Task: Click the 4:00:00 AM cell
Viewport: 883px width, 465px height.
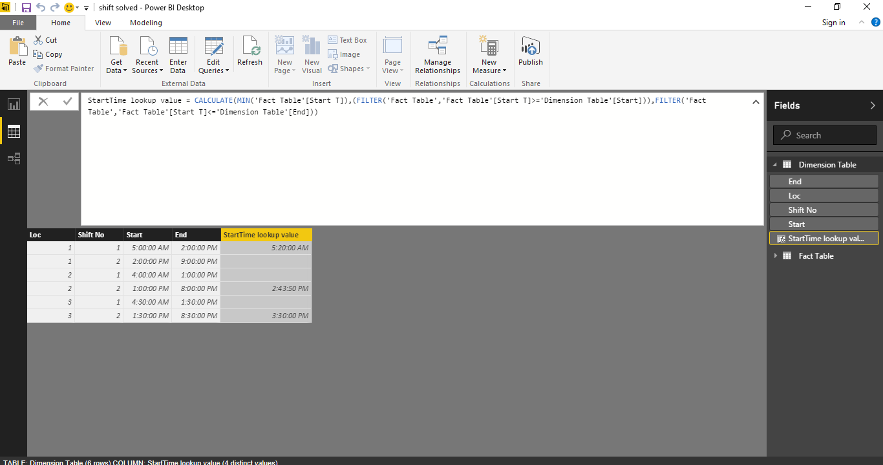Action: point(147,275)
